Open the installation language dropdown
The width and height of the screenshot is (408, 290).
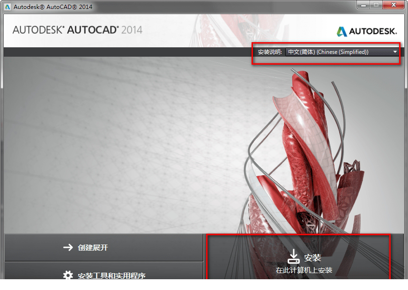pyautogui.click(x=342, y=52)
